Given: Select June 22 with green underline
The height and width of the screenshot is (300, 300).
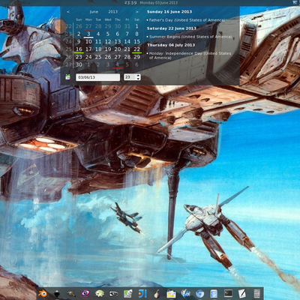Looking at the screenshot, I should coord(136,49).
